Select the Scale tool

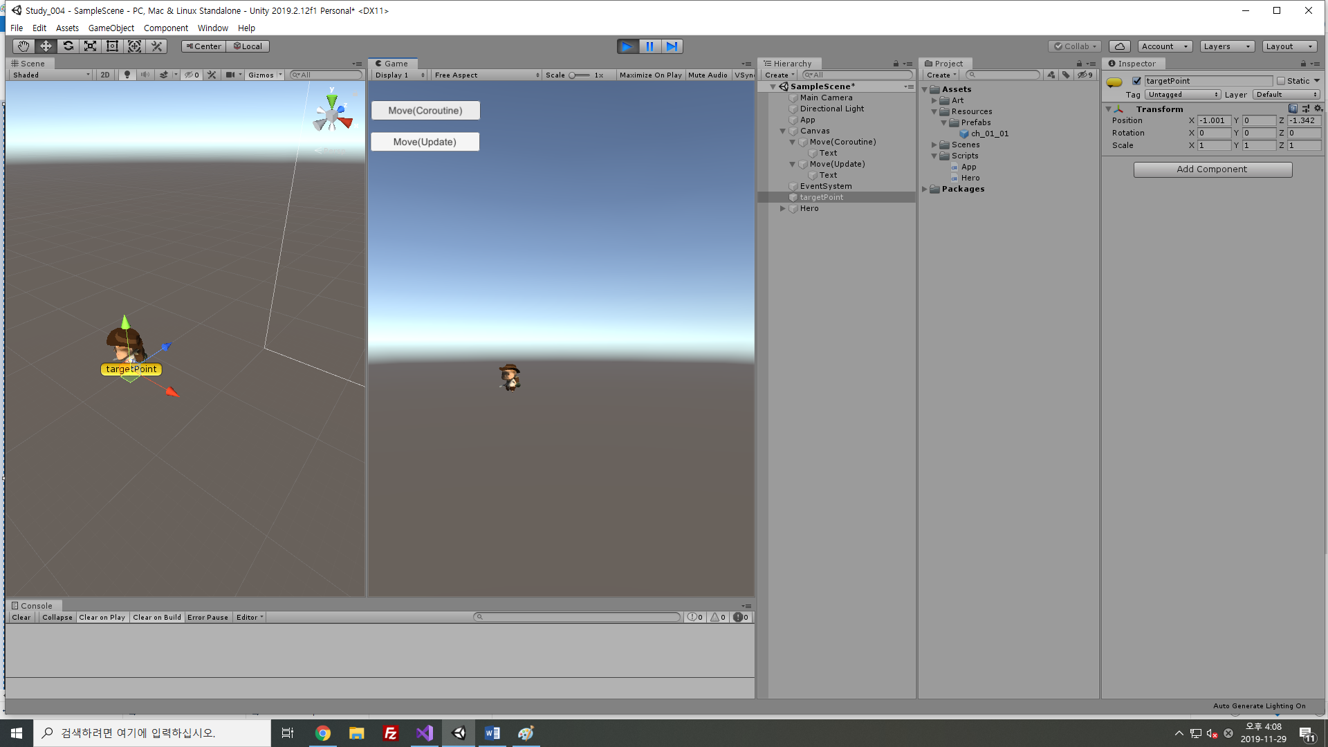pyautogui.click(x=90, y=46)
